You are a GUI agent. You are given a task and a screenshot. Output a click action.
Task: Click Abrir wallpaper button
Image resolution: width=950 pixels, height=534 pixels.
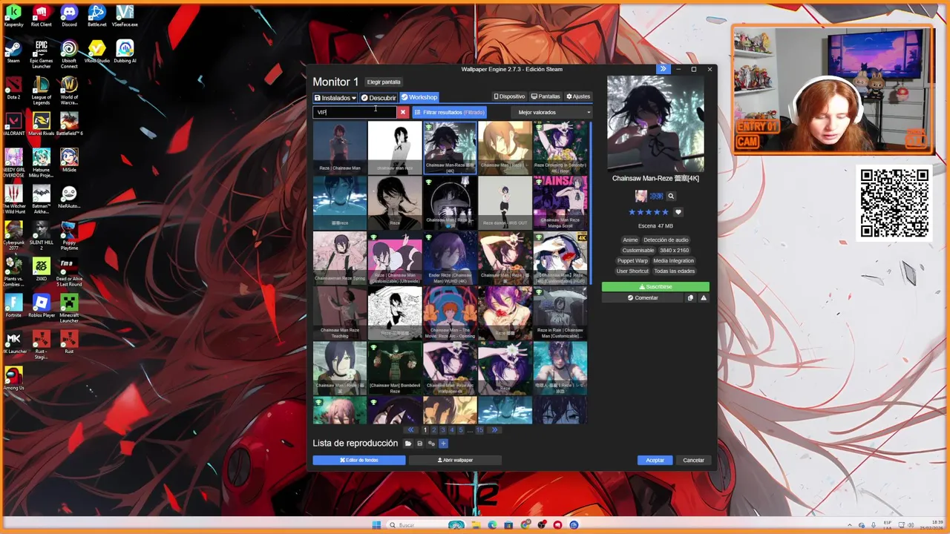455,461
